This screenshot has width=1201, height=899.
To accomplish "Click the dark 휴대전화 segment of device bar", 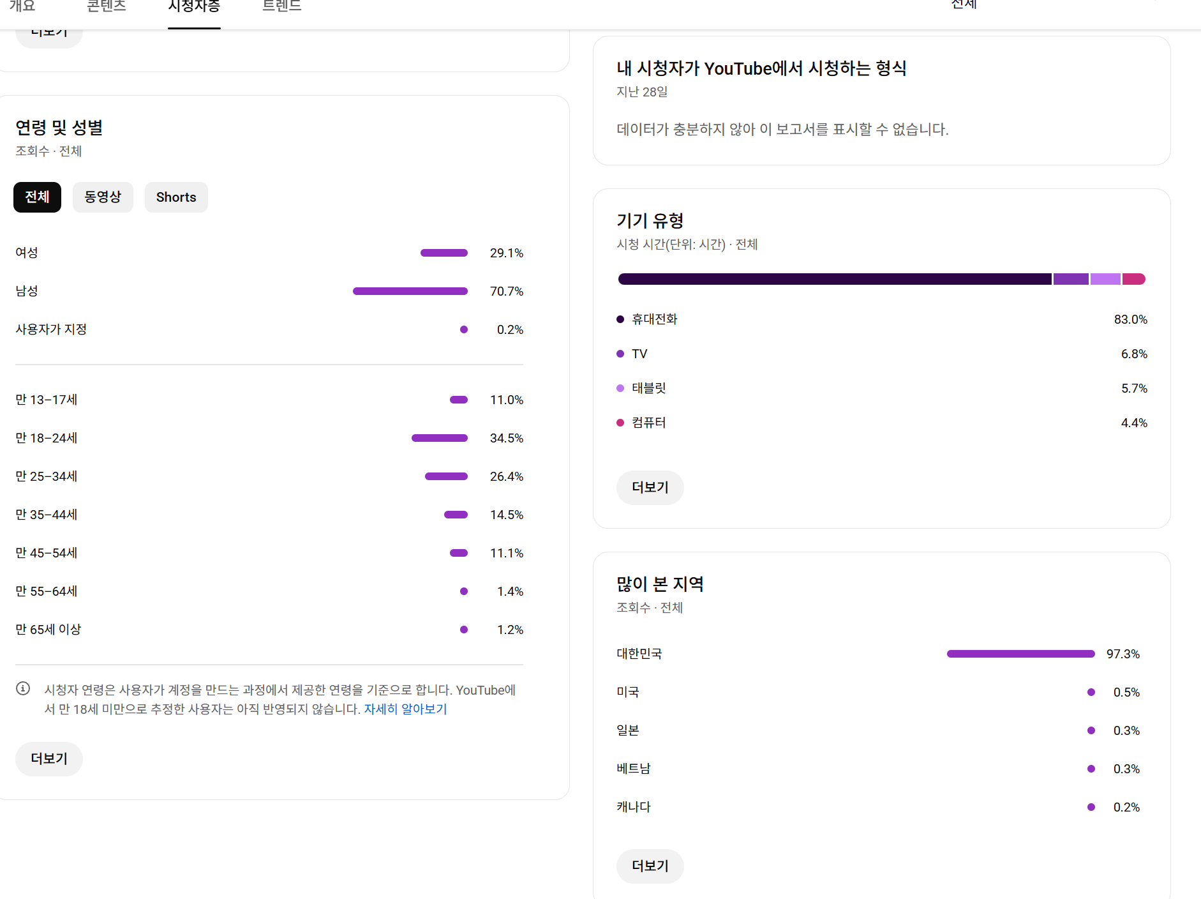I will (835, 279).
